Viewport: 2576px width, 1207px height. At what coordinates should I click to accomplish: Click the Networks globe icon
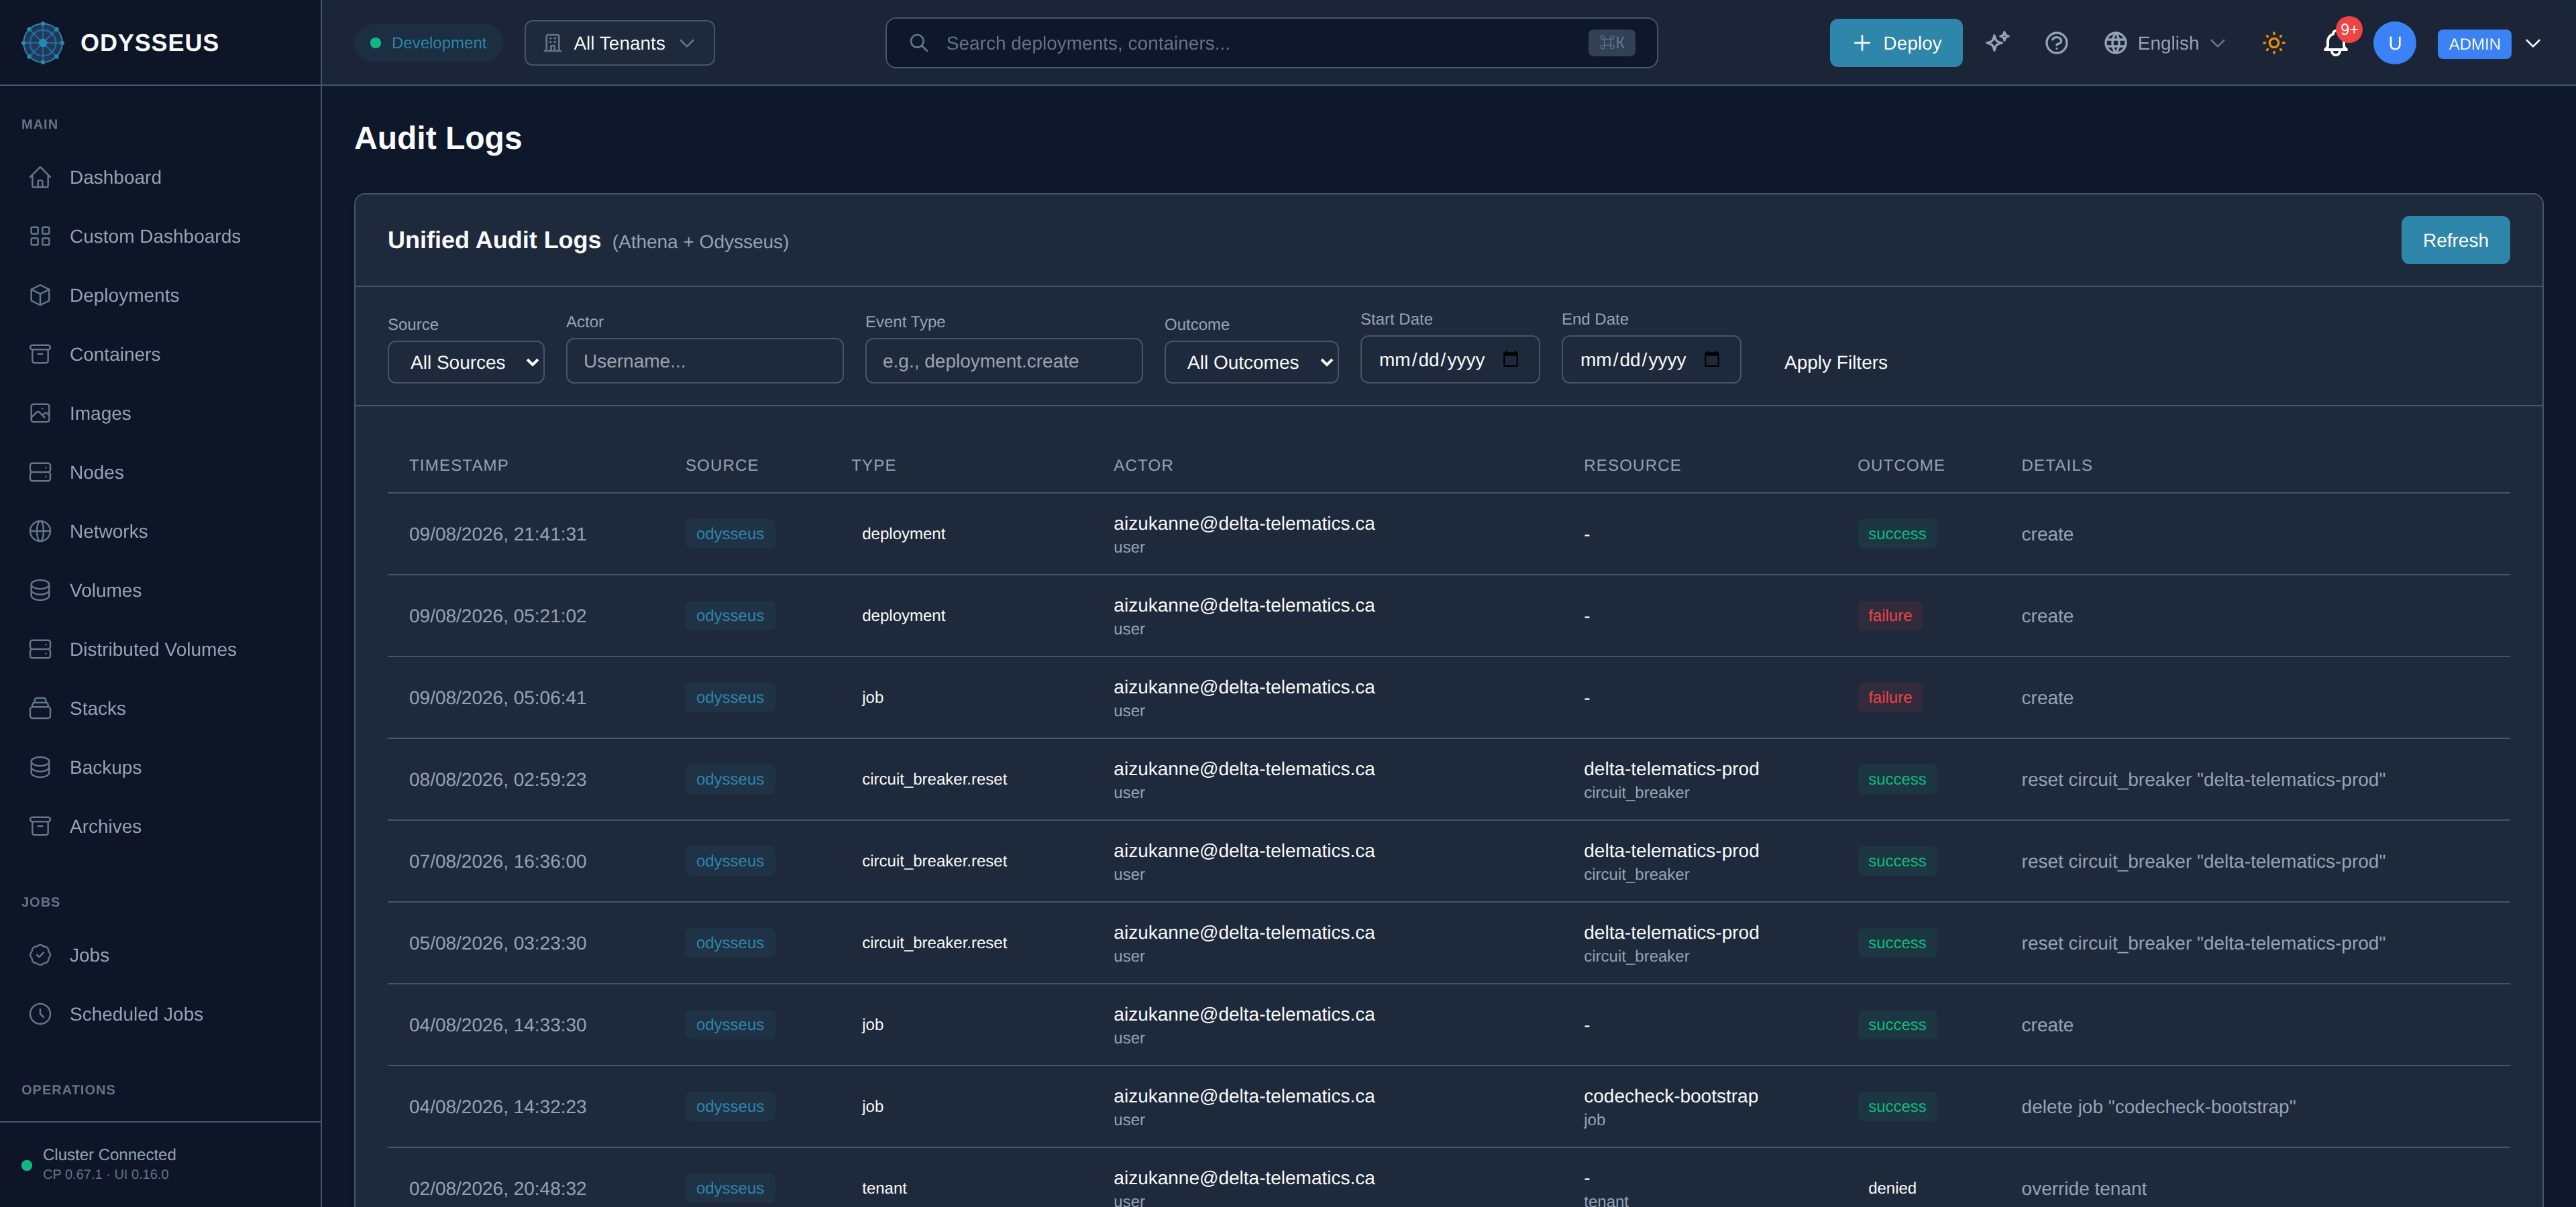point(40,530)
